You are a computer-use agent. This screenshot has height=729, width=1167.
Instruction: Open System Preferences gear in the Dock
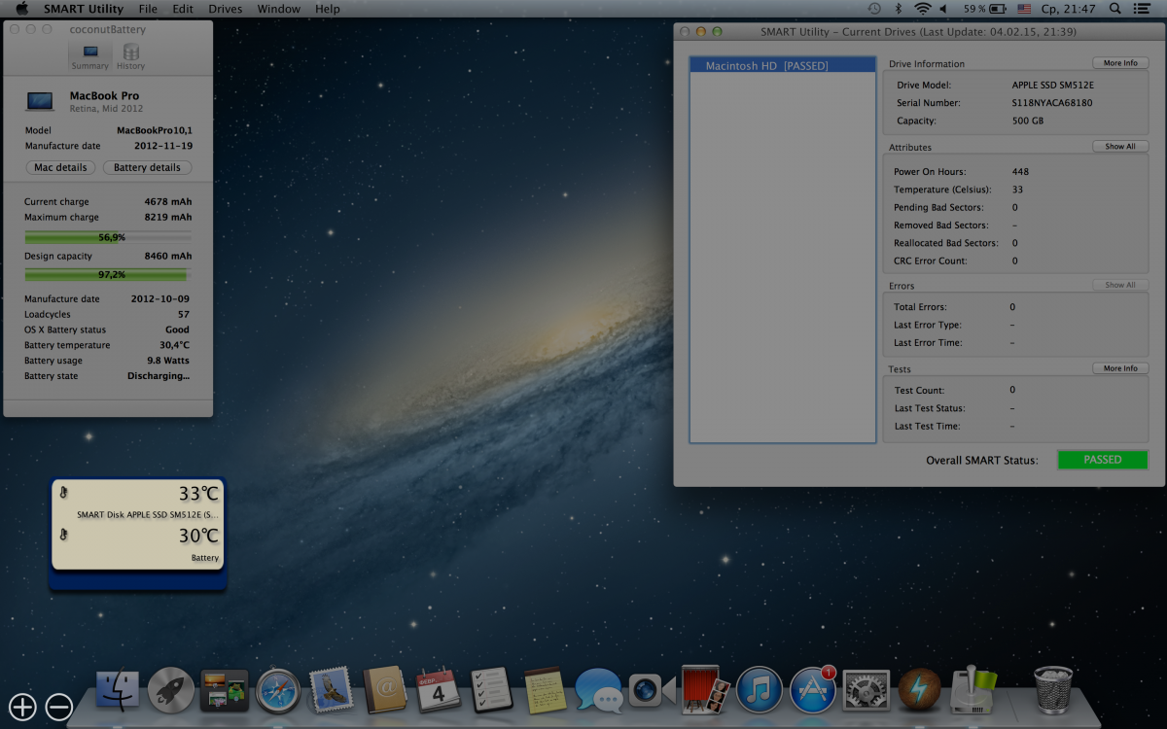pyautogui.click(x=866, y=691)
